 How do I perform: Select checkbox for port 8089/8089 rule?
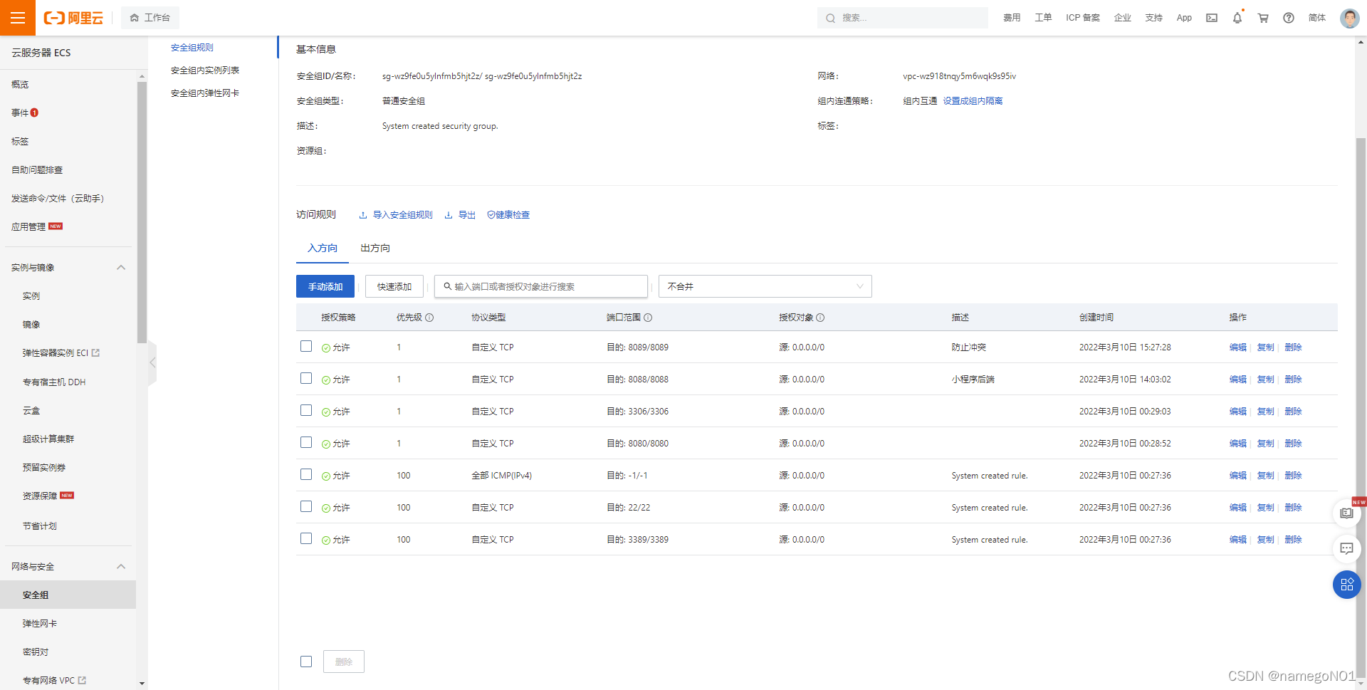pyautogui.click(x=306, y=346)
